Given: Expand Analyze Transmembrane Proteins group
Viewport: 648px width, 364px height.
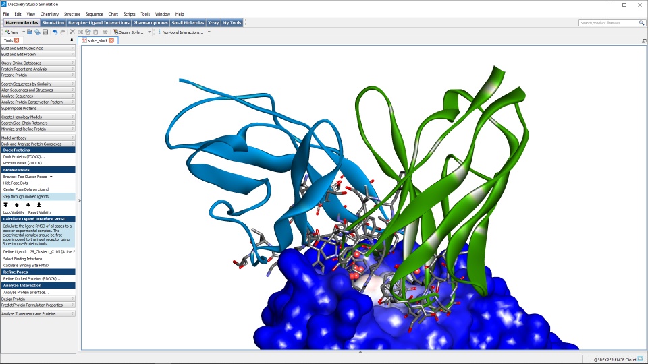Looking at the screenshot, I should click(x=38, y=314).
